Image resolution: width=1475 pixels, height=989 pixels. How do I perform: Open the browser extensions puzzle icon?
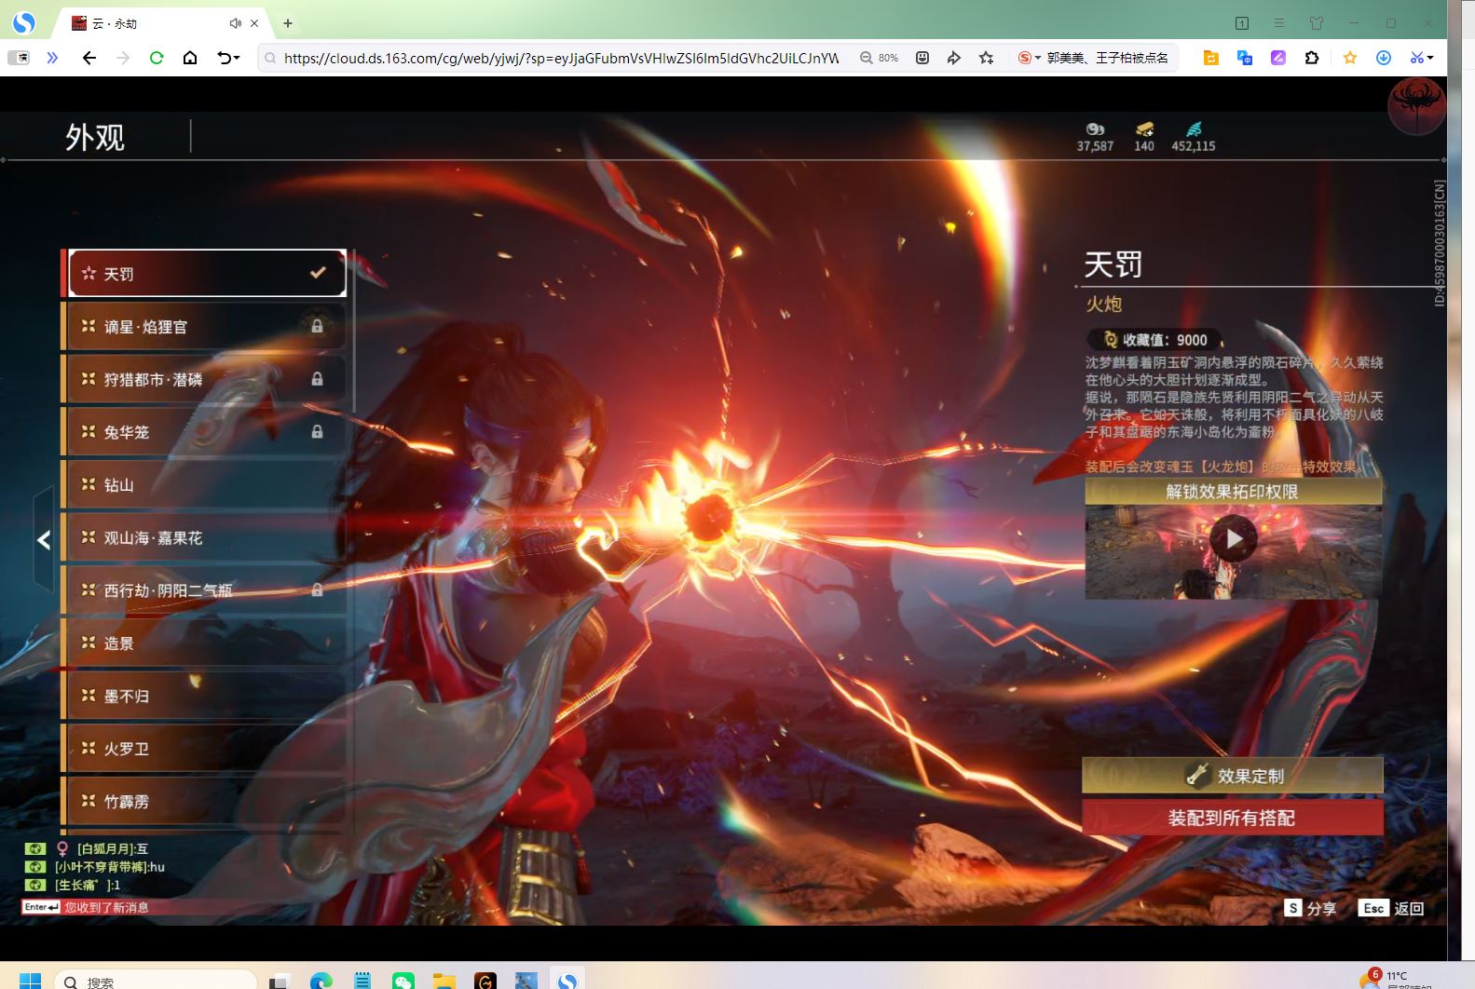coord(1312,58)
